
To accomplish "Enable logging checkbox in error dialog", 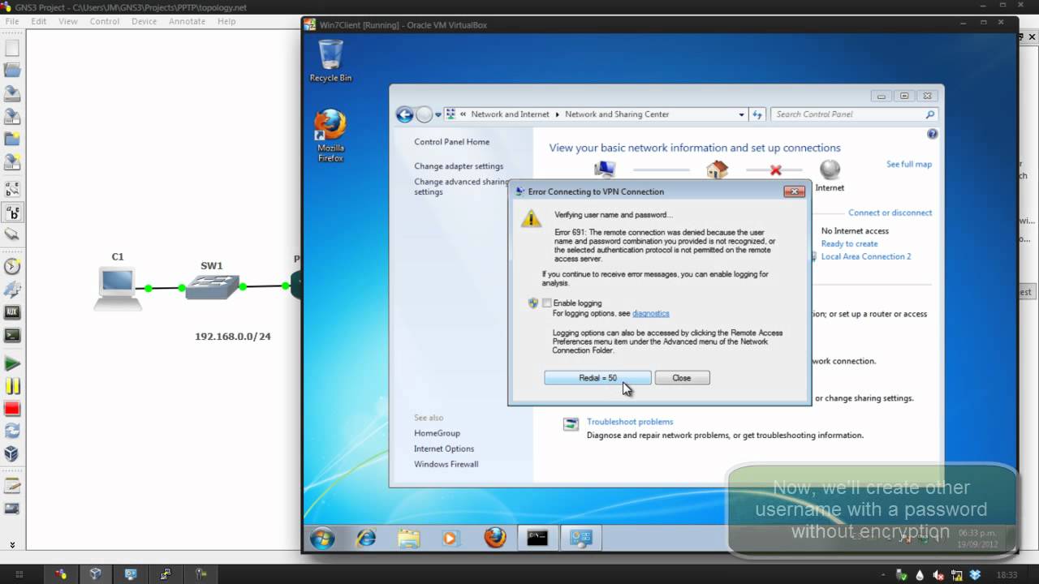I will coord(547,303).
